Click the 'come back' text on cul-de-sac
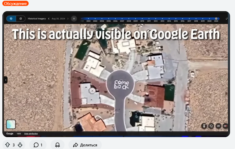This screenshot has width=235, height=149. click(x=121, y=84)
